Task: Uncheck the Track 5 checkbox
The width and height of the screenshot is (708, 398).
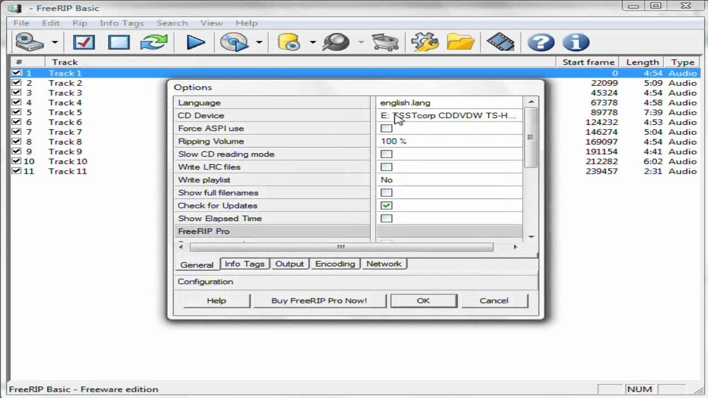Action: [17, 112]
